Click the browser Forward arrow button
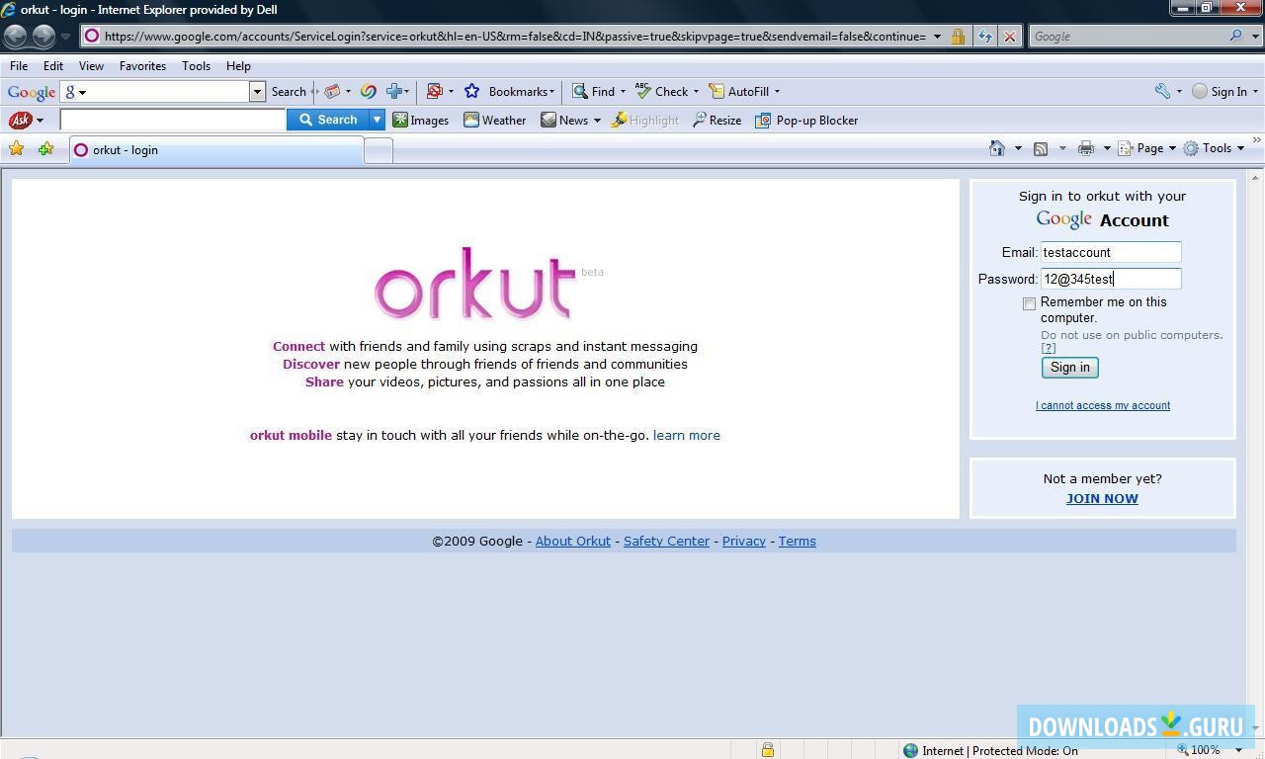The height and width of the screenshot is (759, 1265). (43, 37)
